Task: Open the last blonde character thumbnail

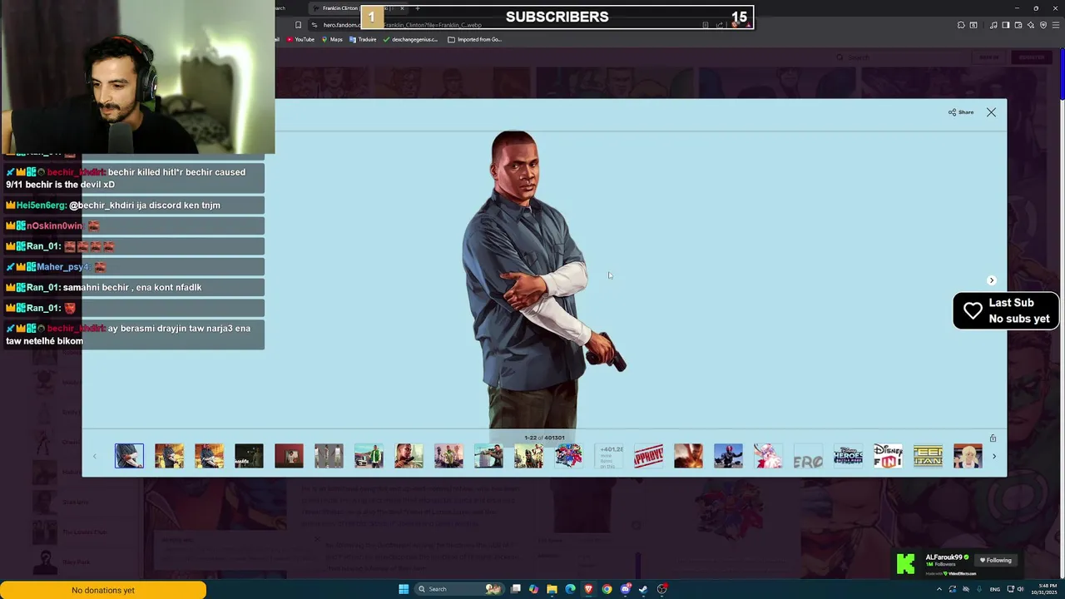Action: [x=968, y=456]
